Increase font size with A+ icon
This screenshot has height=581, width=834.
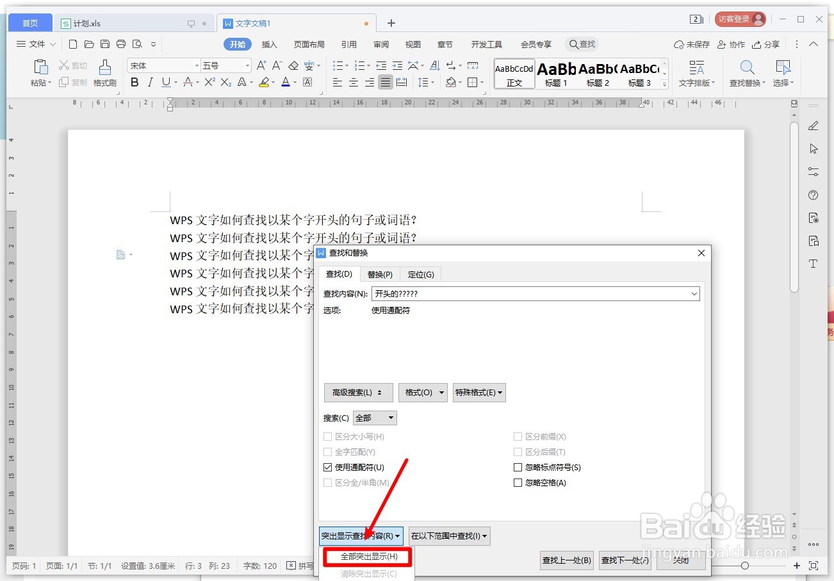pos(261,65)
